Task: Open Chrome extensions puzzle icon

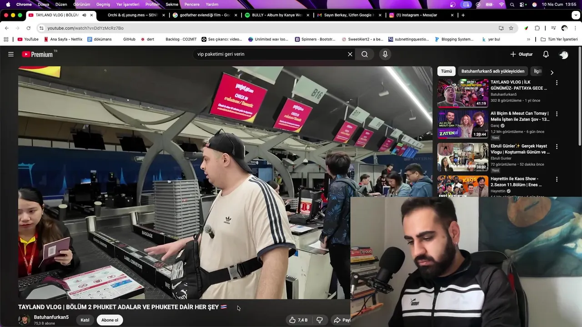Action: 537,28
